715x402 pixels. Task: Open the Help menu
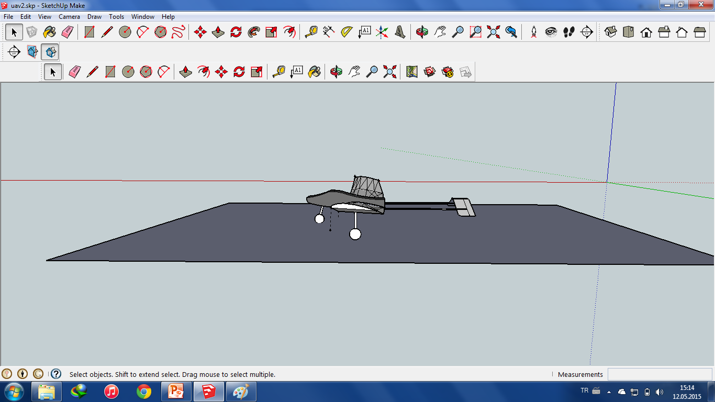point(168,17)
